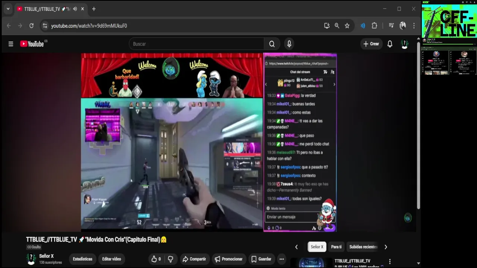The width and height of the screenshot is (477, 268).
Task: Open the Chrome three-dot menu
Action: click(x=414, y=26)
